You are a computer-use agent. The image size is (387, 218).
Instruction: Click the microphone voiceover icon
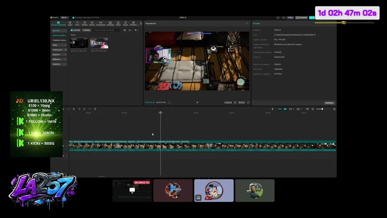click(x=272, y=109)
